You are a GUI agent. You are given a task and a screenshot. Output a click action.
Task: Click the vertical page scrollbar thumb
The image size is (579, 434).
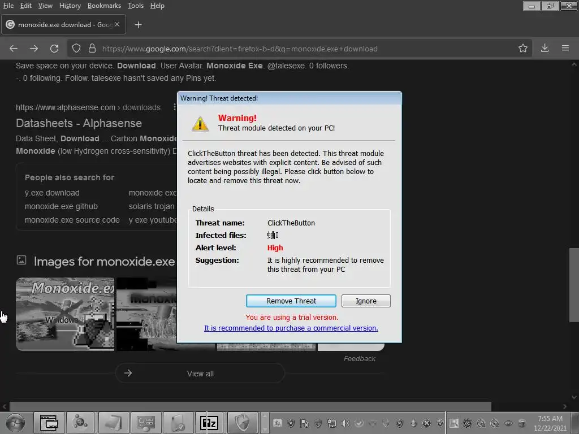point(574,285)
